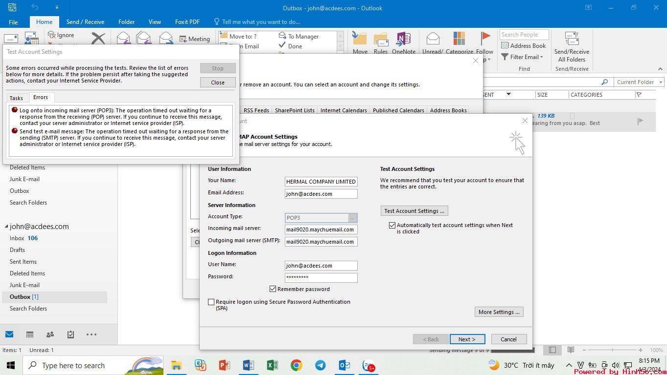This screenshot has width=667, height=375.
Task: Open sort arrow beside SENT column
Action: click(x=508, y=94)
